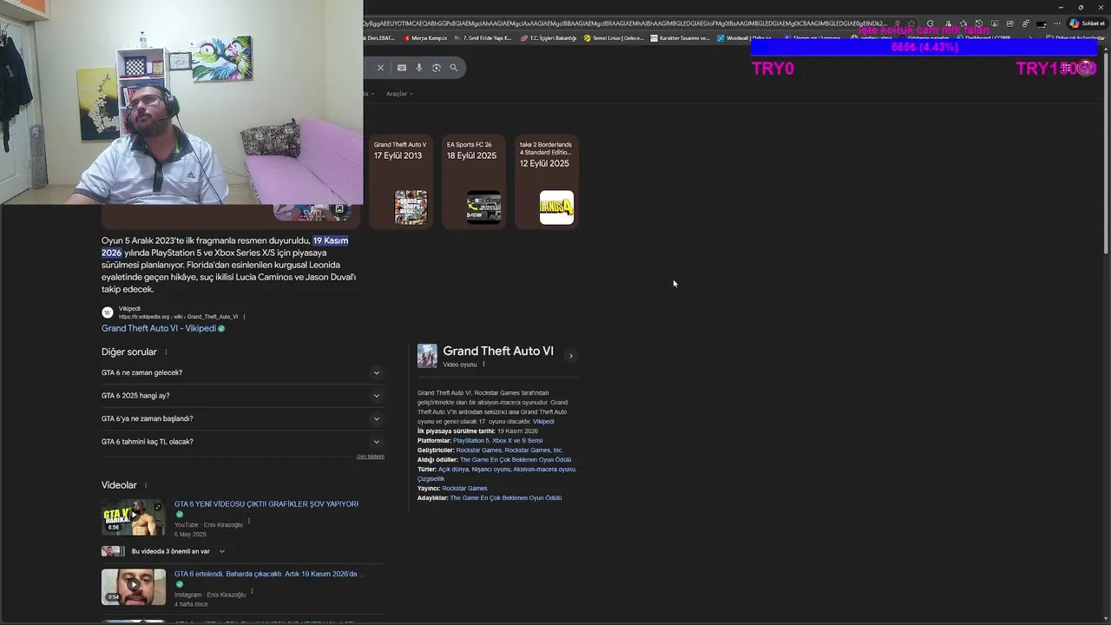
Task: Search by image with the lens icon
Action: click(437, 68)
